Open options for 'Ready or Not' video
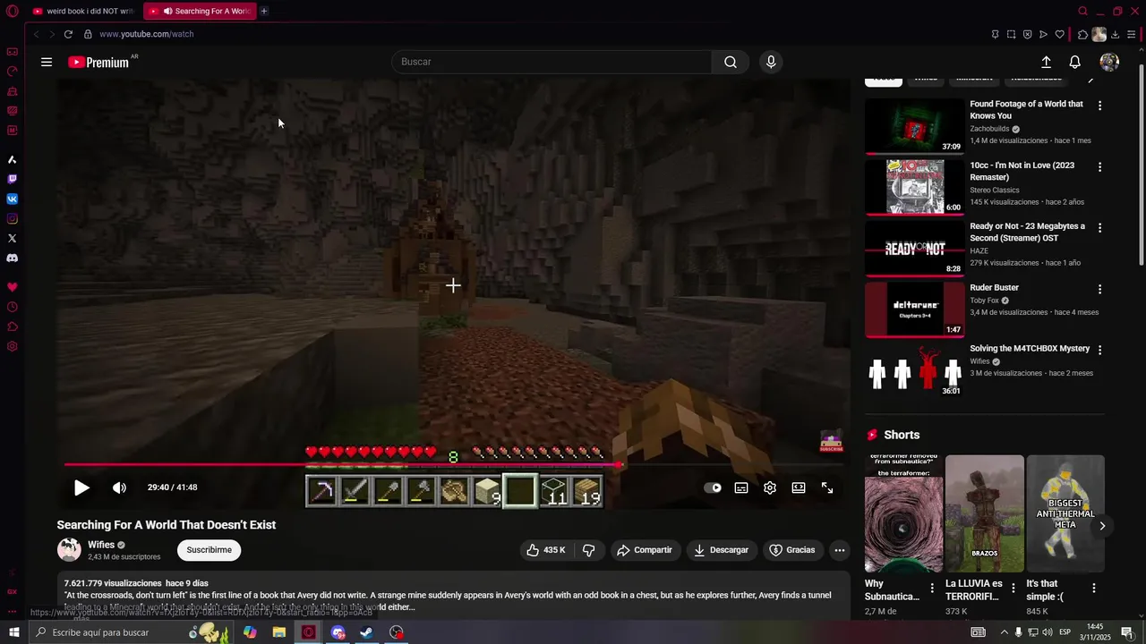 (1099, 228)
